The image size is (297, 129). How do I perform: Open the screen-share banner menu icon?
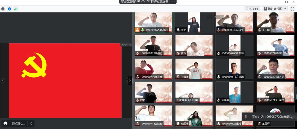coord(173,1)
